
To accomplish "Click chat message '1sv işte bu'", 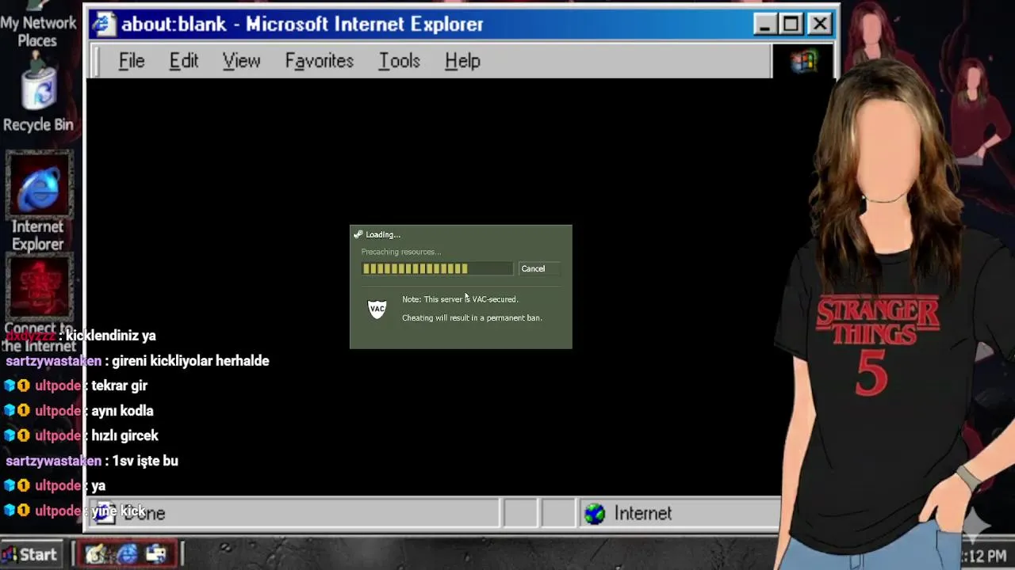I will click(x=145, y=461).
